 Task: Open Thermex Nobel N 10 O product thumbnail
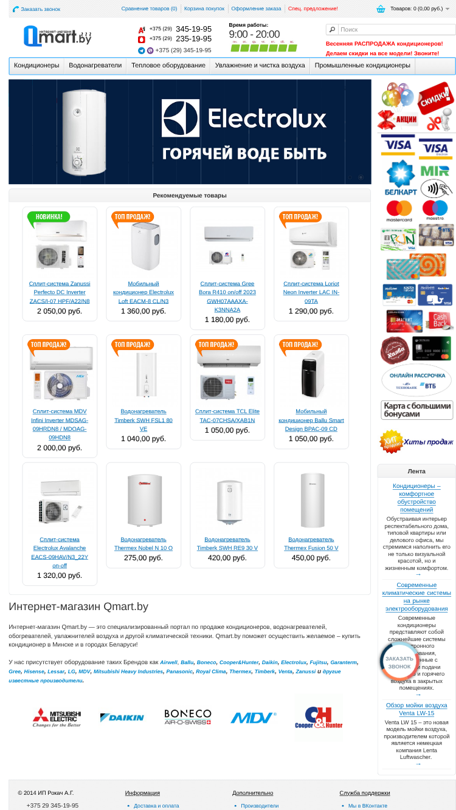[143, 500]
